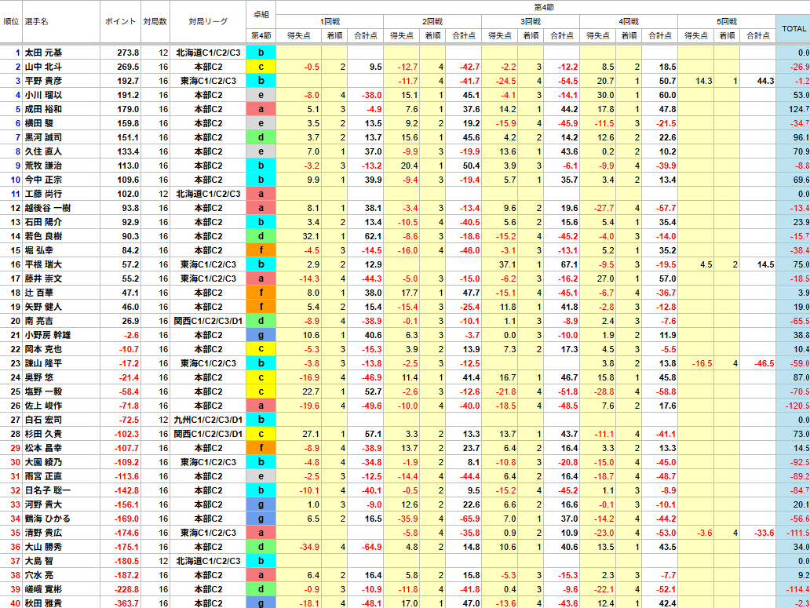
Task: Select 南 亮吉's league cell 関西C1/C2/C3/D1
Action: point(208,321)
